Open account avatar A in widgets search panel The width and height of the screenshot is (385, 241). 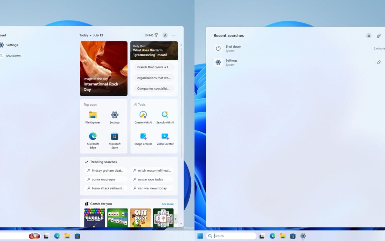pyautogui.click(x=165, y=35)
